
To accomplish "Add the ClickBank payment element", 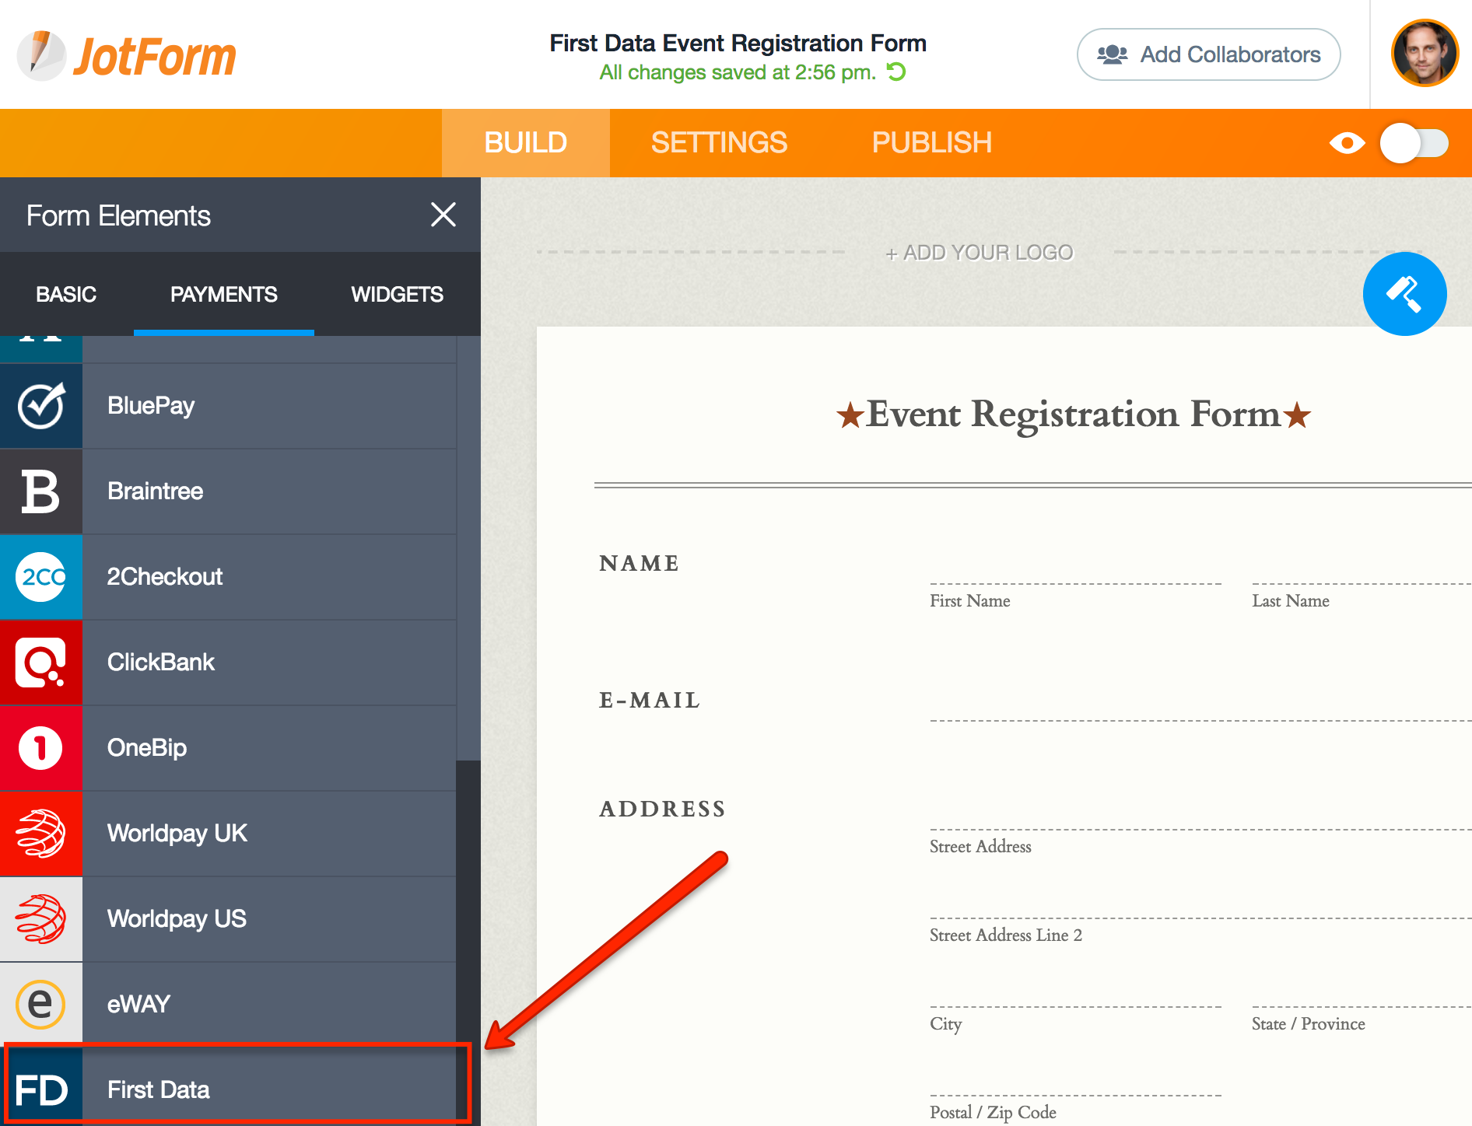I will [228, 663].
